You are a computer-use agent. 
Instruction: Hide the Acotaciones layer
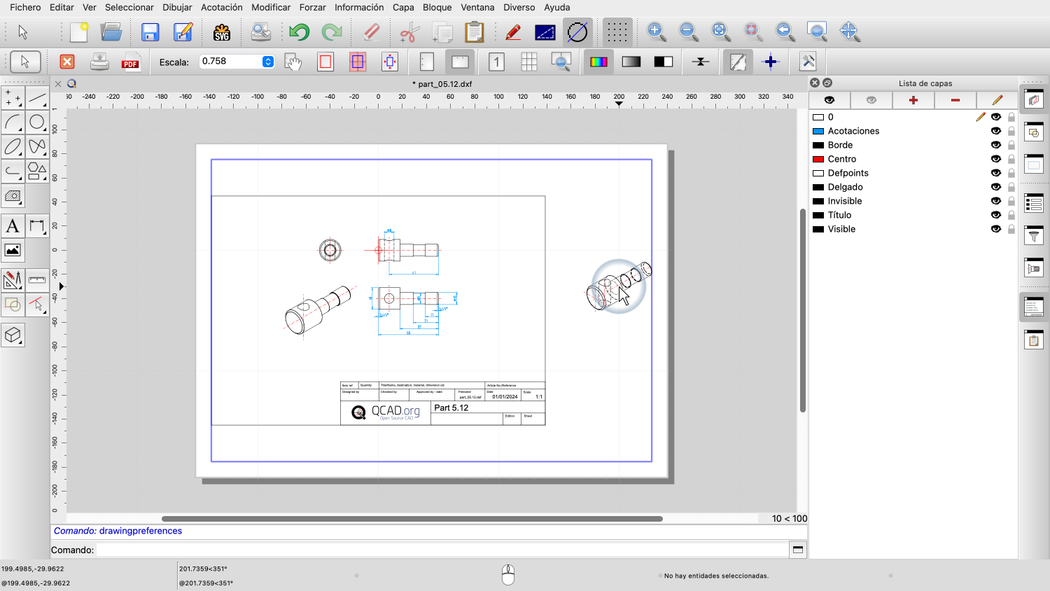[995, 131]
